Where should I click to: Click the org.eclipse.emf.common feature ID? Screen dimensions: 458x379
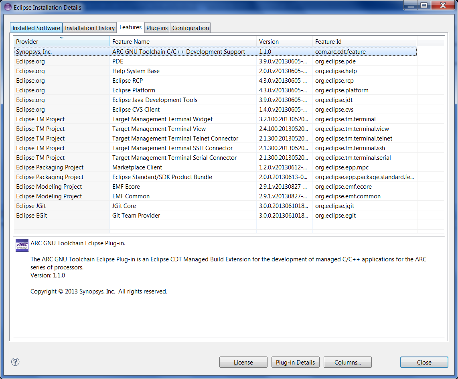coord(348,196)
